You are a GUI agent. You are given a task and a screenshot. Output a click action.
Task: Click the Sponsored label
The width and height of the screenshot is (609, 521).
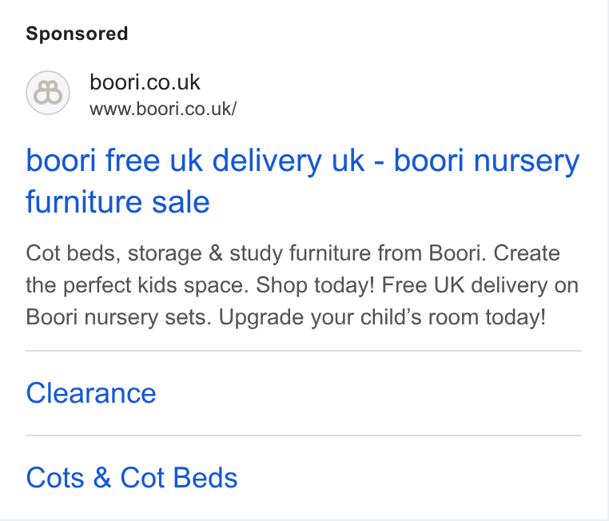[77, 34]
